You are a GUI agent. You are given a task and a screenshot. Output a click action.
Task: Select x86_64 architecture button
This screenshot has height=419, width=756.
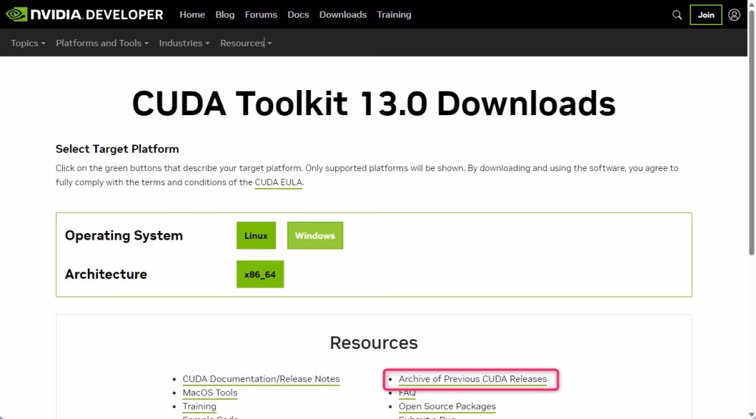[x=260, y=274]
